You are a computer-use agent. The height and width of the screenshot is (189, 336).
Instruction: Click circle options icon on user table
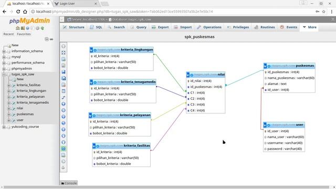point(269,125)
